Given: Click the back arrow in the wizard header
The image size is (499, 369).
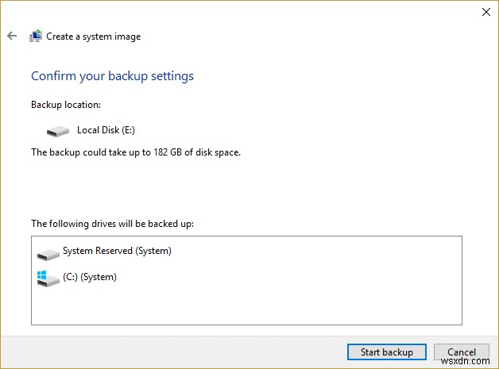Looking at the screenshot, I should 12,36.
